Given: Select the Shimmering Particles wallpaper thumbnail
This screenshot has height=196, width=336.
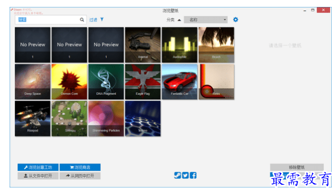Looking at the screenshot, I should click(106, 119).
